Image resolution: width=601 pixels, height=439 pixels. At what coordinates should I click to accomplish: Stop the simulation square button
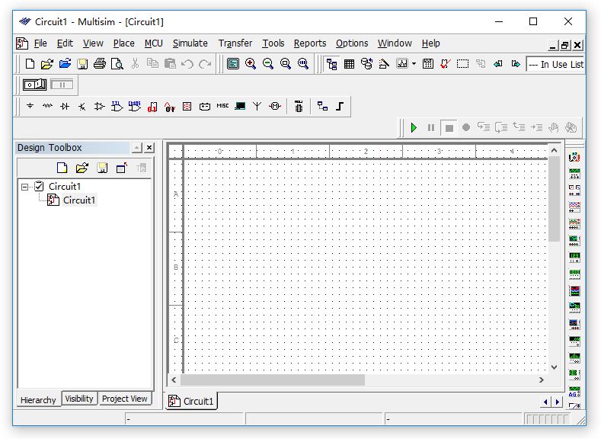click(x=449, y=128)
